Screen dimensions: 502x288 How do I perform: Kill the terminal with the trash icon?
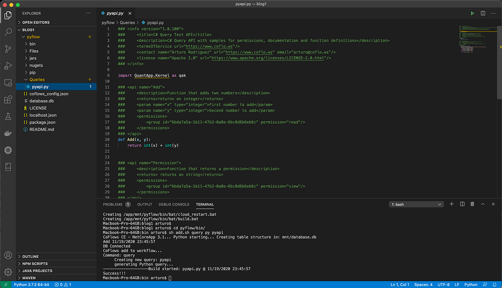pos(472,204)
